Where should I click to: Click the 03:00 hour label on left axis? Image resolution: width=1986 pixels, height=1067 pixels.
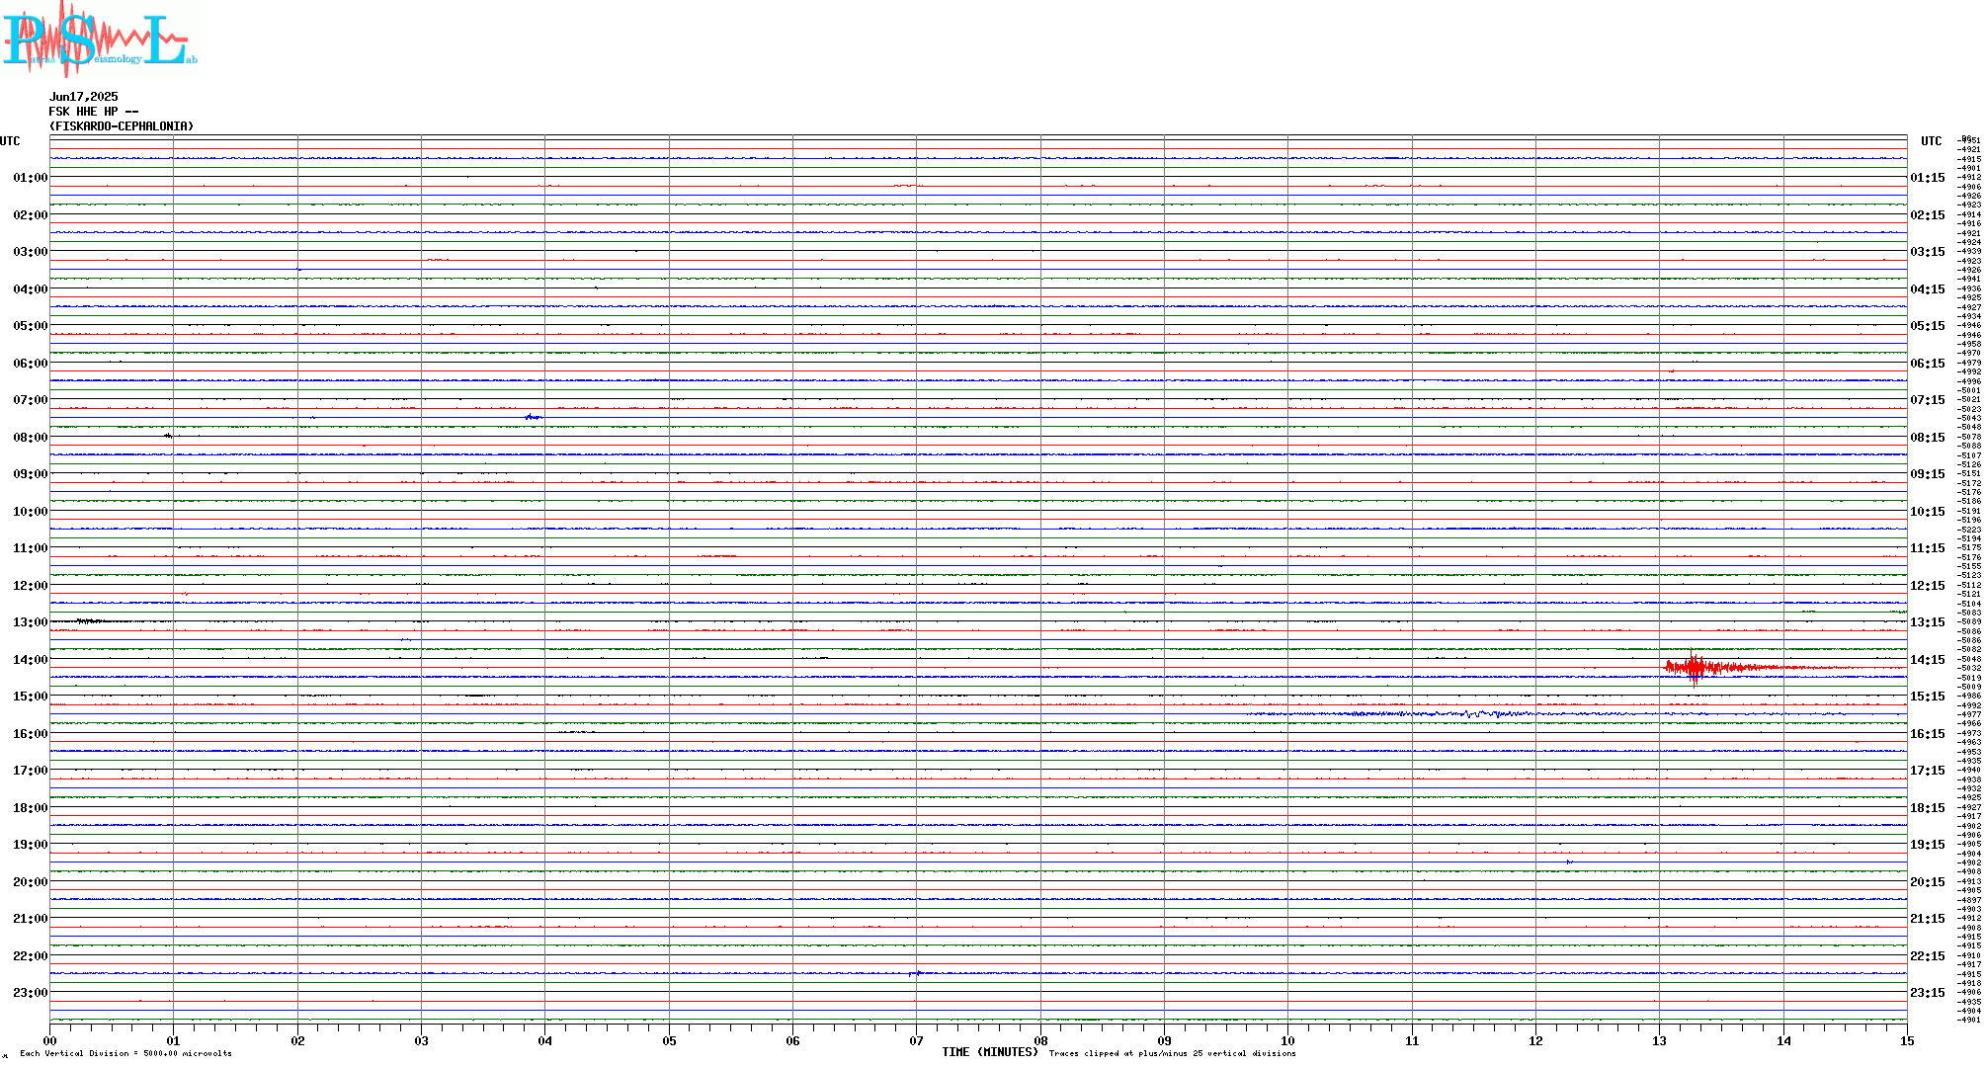tap(31, 252)
